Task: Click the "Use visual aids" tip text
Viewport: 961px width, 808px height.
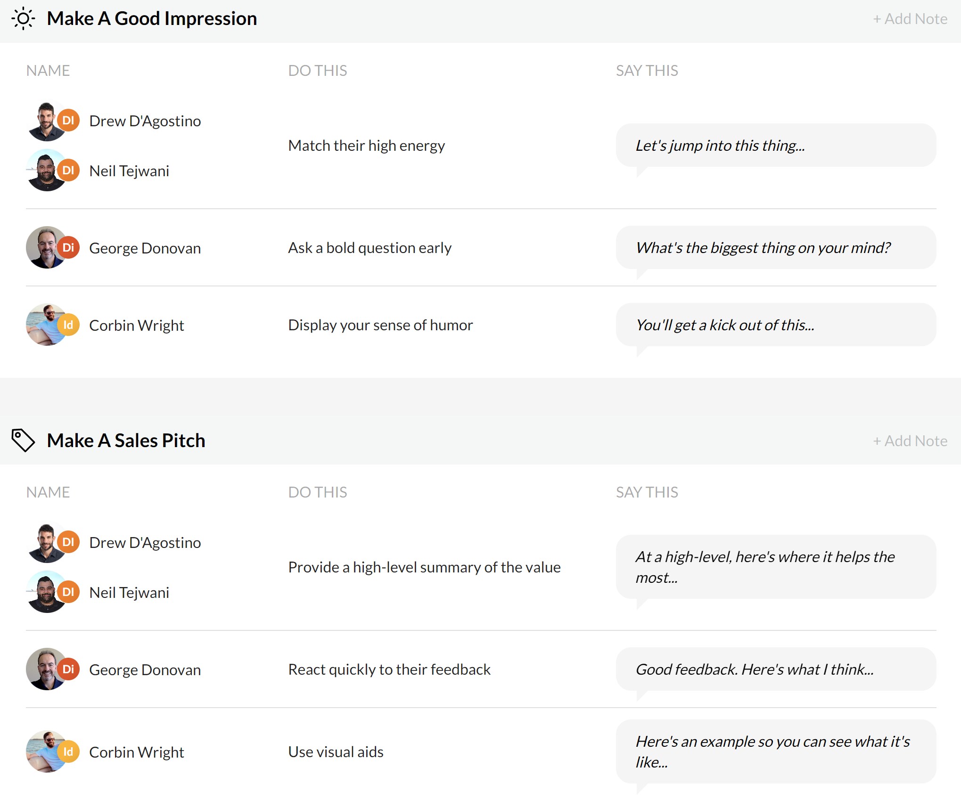Action: (336, 752)
